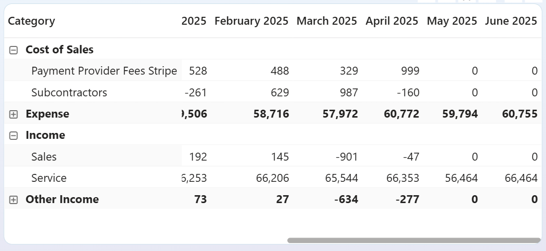This screenshot has height=251, width=546.
Task: Click Other Income value for April 2025
Action: (x=407, y=200)
